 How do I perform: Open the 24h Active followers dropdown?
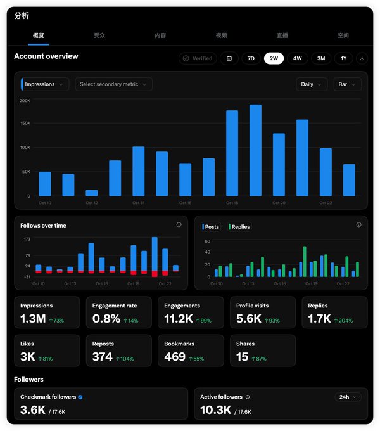(348, 397)
